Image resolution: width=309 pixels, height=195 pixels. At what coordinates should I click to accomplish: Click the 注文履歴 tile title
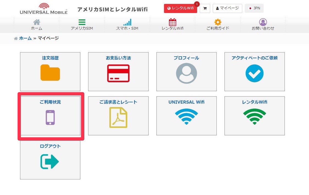pos(50,58)
